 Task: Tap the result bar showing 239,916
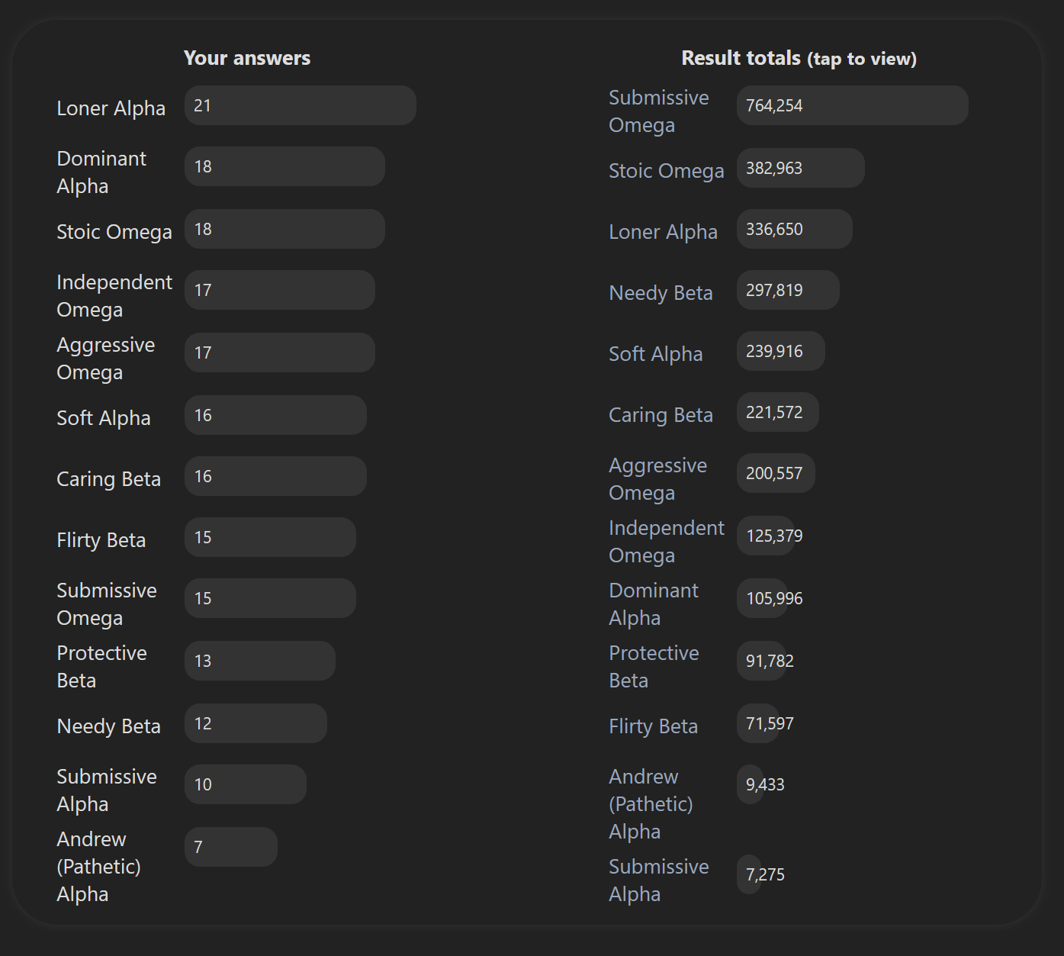point(781,351)
